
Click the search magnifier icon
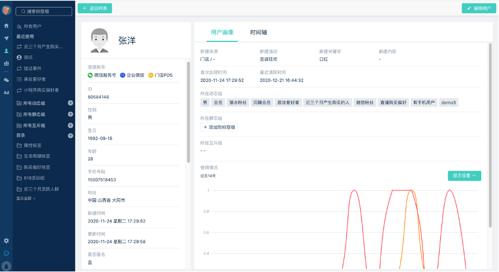[23, 11]
